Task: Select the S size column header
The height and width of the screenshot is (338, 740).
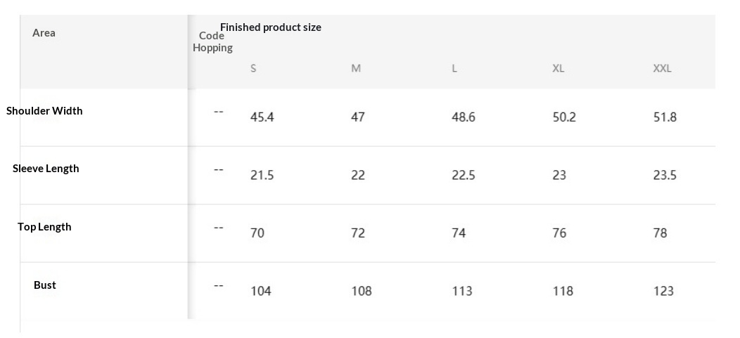Action: [x=253, y=69]
